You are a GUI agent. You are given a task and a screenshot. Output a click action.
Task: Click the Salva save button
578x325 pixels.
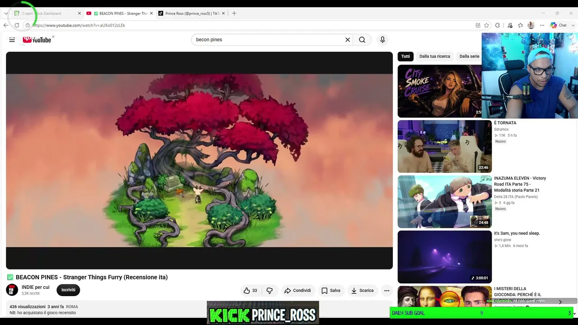click(331, 291)
